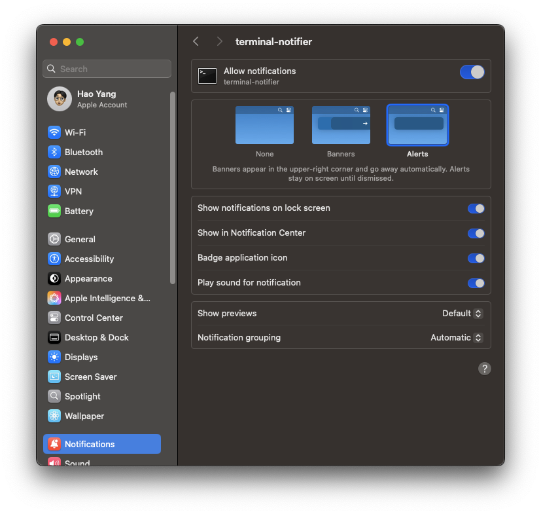Open Bluetooth settings in sidebar
541x514 pixels.
click(x=54, y=152)
